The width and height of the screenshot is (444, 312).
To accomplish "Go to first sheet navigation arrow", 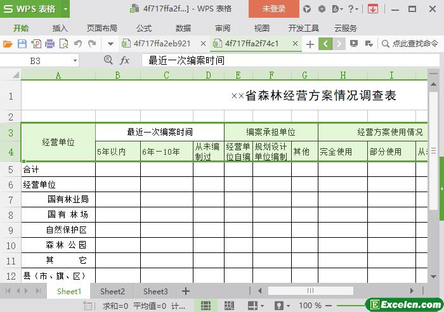I will tap(8, 291).
